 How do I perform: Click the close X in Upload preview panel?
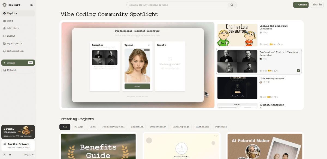pos(149,45)
